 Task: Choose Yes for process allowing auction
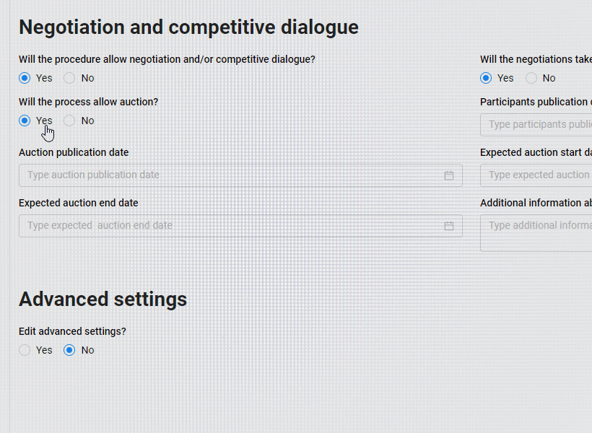25,121
